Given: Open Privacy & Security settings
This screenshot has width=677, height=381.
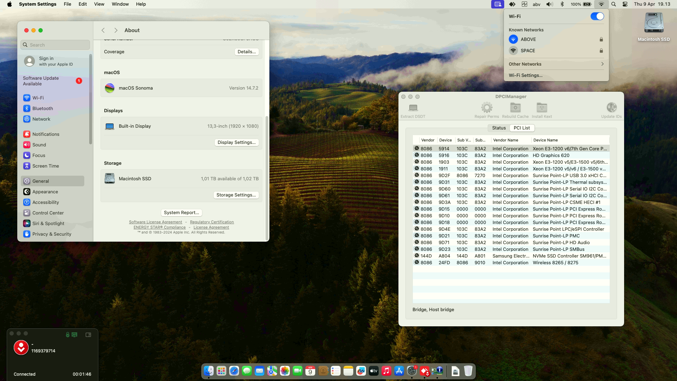Looking at the screenshot, I should (x=53, y=234).
